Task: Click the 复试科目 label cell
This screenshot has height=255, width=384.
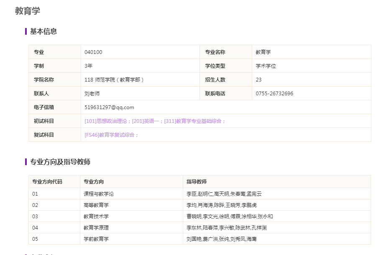Action: (x=55, y=135)
